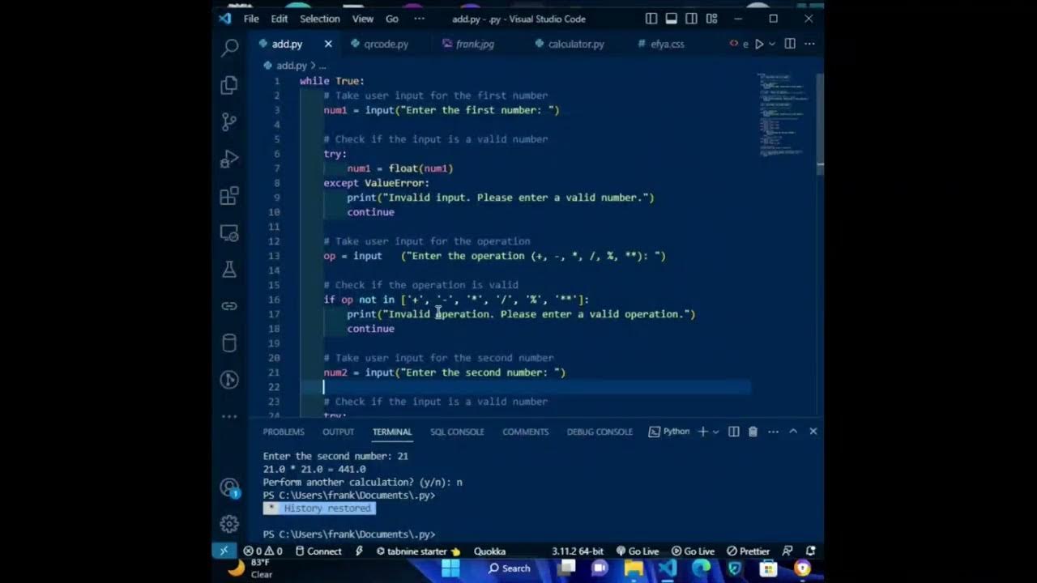
Task: Close the terminal panel
Action: [813, 432]
